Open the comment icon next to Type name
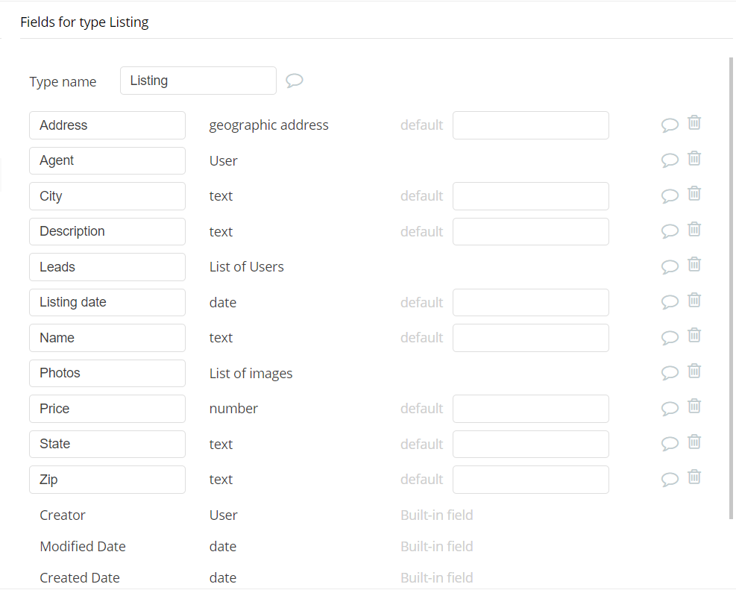736x593 pixels. (295, 81)
